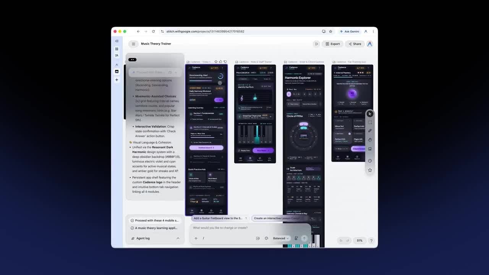Select the cursor tool in the canvas toolbar
This screenshot has width=489, height=275.
point(370,114)
